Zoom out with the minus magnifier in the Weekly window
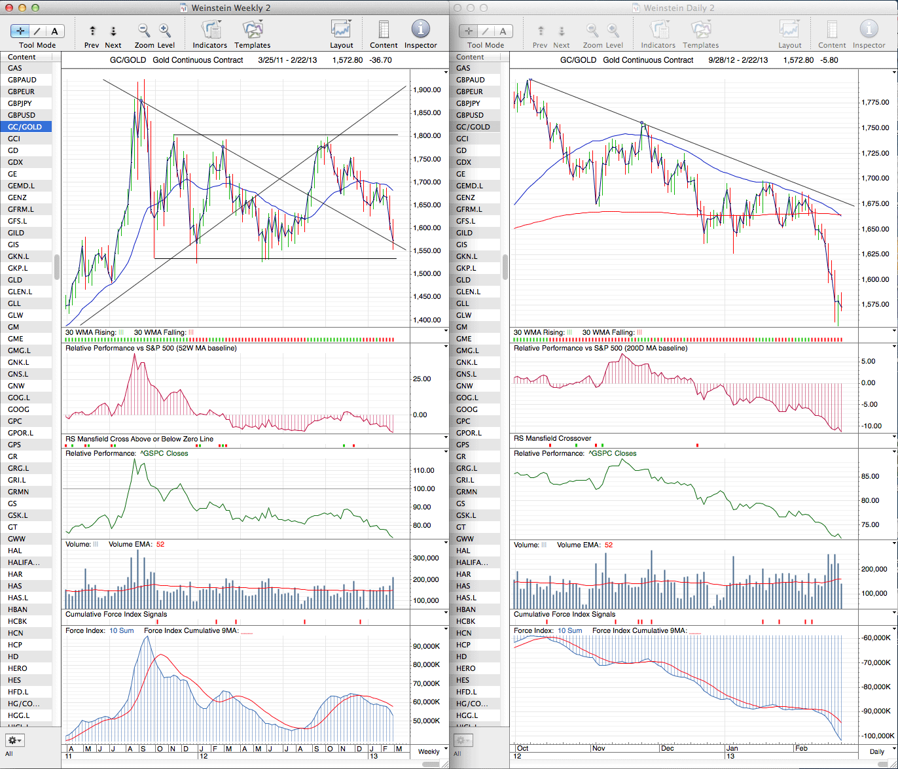This screenshot has width=898, height=769. 144,31
